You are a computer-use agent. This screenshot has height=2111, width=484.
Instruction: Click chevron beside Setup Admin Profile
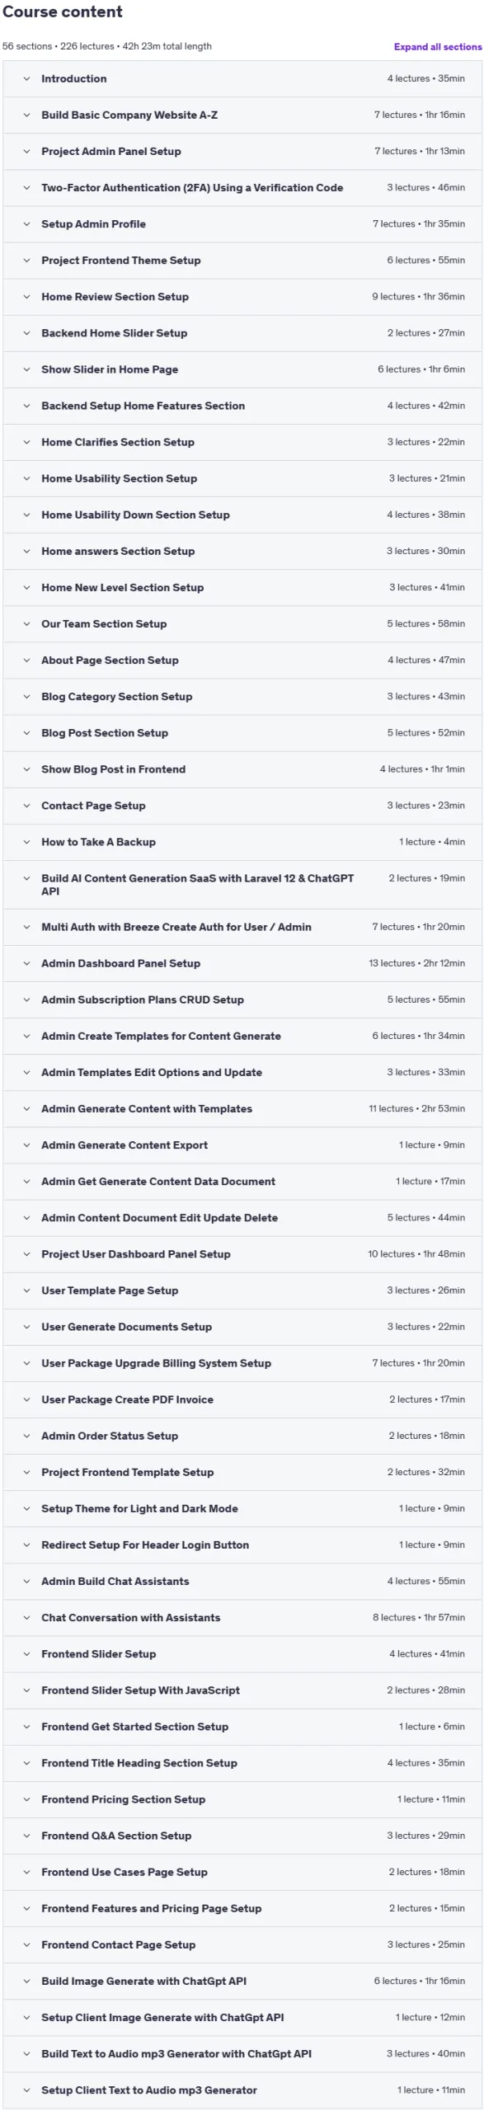26,224
